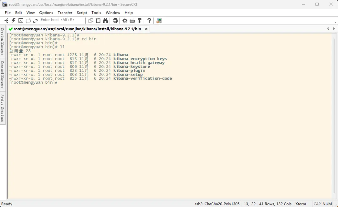Click the '41 Rows, 132 Cols' status entry

(x=275, y=204)
